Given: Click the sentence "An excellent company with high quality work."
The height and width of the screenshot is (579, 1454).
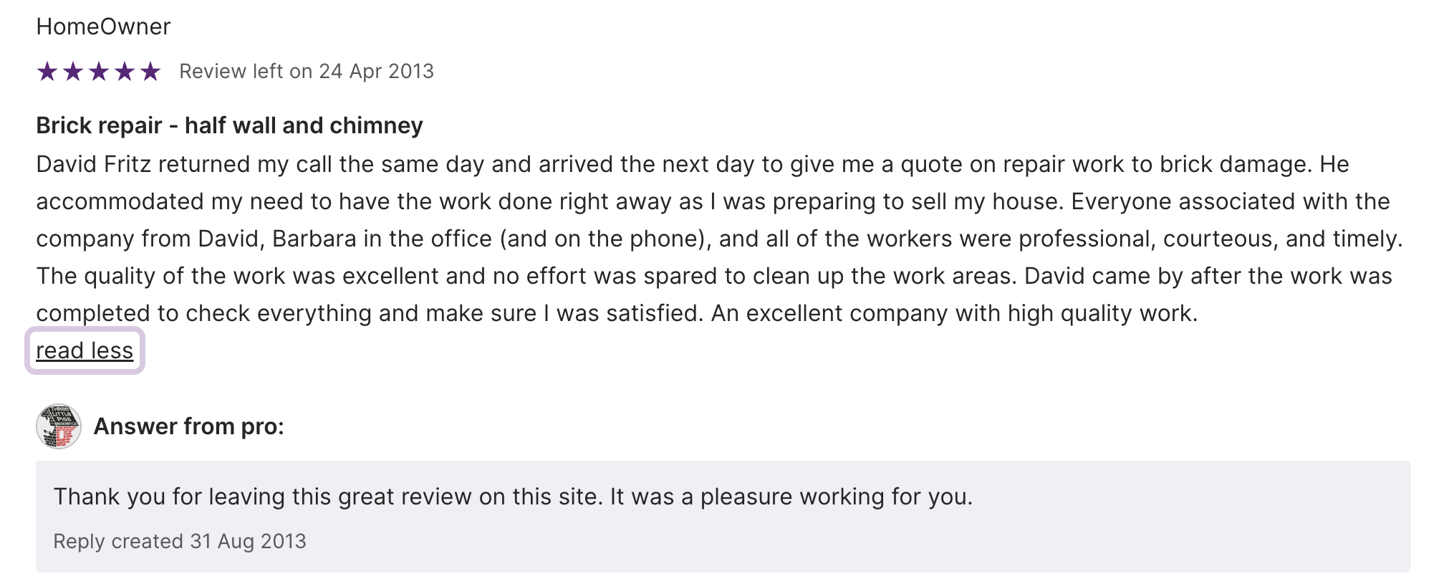Looking at the screenshot, I should coord(954,313).
